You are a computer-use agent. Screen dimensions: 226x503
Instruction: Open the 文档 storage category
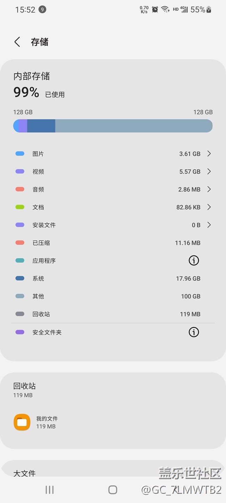pyautogui.click(x=113, y=207)
